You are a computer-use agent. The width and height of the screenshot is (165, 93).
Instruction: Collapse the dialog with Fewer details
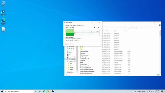pyautogui.click(x=69, y=44)
